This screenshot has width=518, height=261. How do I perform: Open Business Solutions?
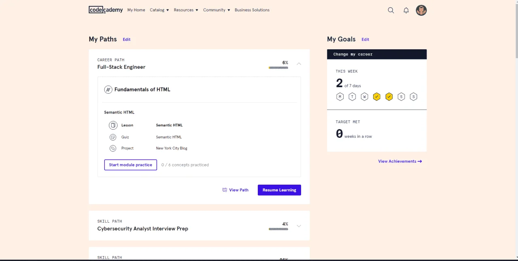252,10
